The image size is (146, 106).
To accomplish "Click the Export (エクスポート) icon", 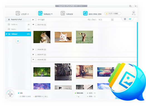I will (18, 13).
